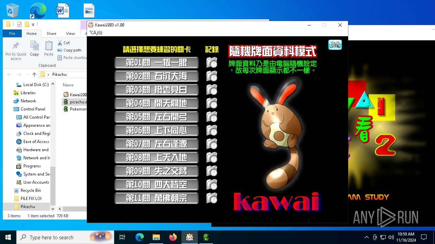Image resolution: width=435 pixels, height=244 pixels.
Task: Select level 第09關 失之交臂
Action: (x=156, y=171)
